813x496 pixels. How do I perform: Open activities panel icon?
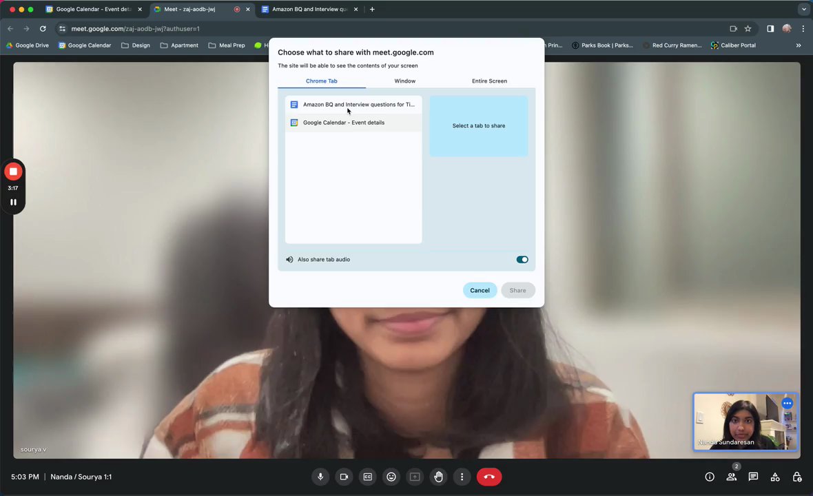pyautogui.click(x=775, y=477)
